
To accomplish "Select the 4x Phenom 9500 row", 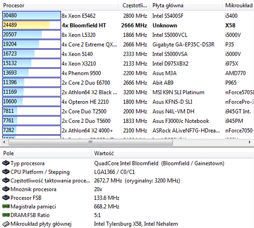I will pyautogui.click(x=128, y=73).
